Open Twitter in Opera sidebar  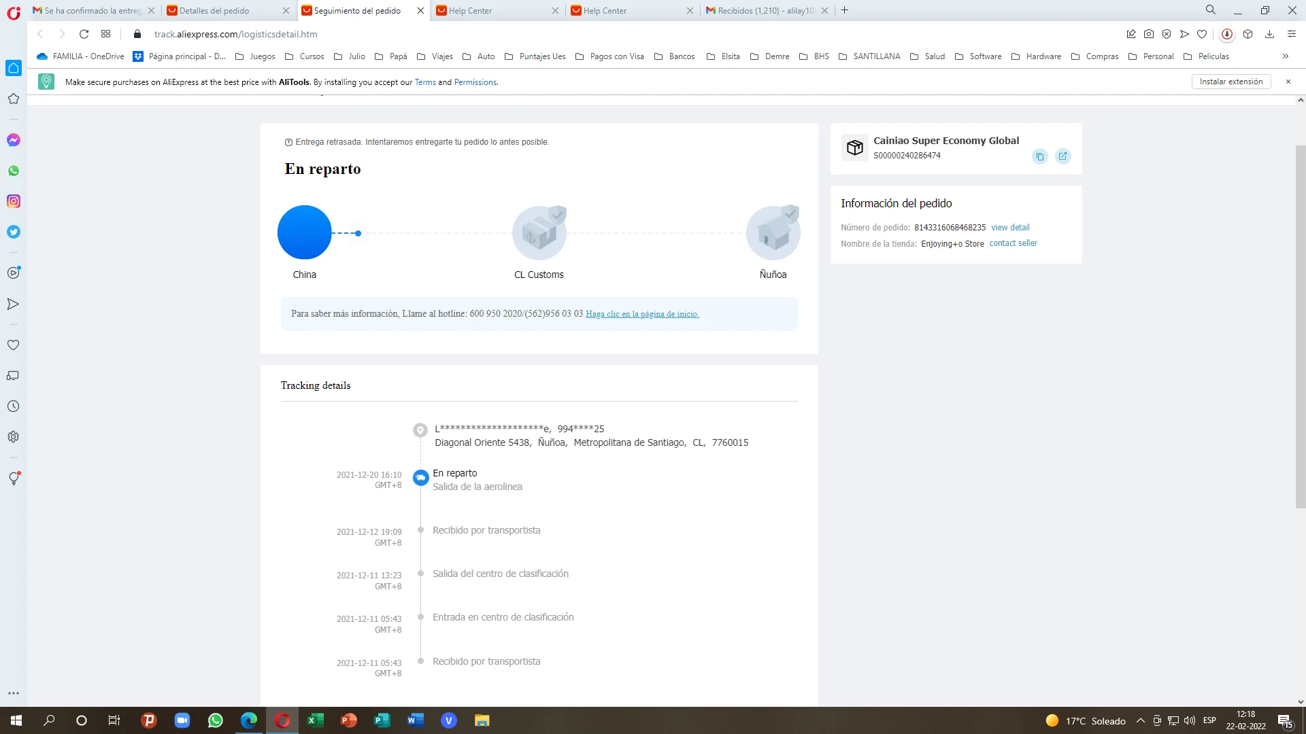tap(14, 232)
